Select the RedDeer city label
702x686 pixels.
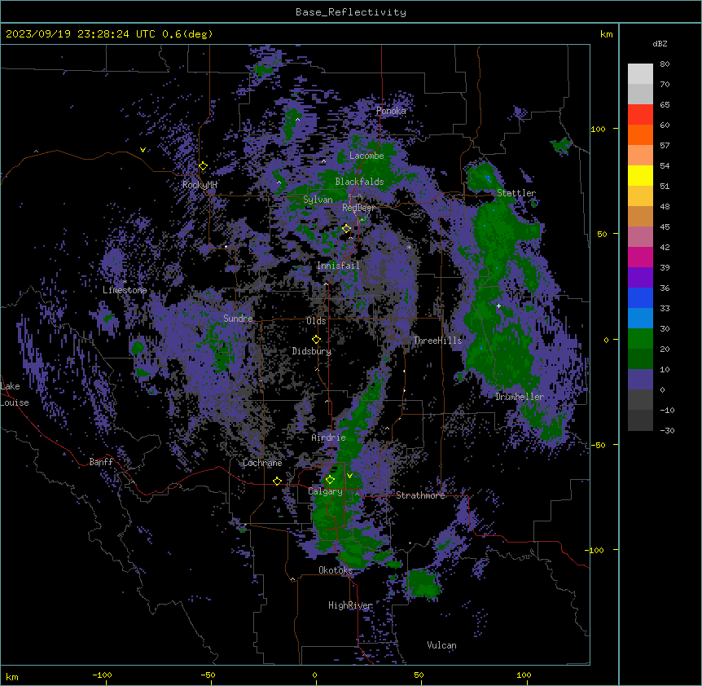[x=358, y=208]
